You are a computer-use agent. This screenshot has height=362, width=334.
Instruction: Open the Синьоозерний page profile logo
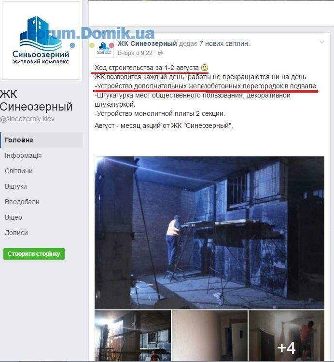pyautogui.click(x=41, y=41)
